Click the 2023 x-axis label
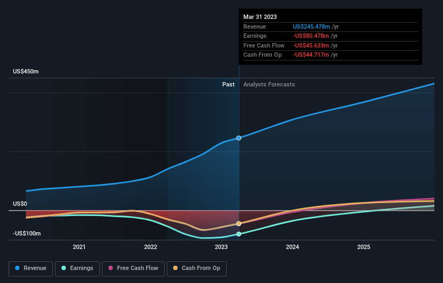 point(221,247)
